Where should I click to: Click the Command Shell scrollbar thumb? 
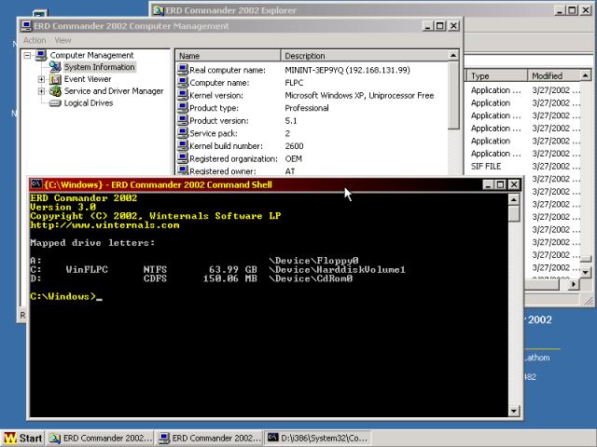click(x=514, y=213)
